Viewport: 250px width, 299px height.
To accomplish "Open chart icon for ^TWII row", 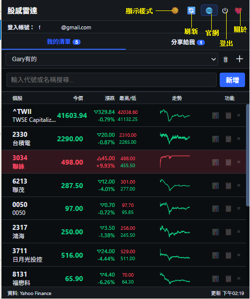I will (215, 115).
